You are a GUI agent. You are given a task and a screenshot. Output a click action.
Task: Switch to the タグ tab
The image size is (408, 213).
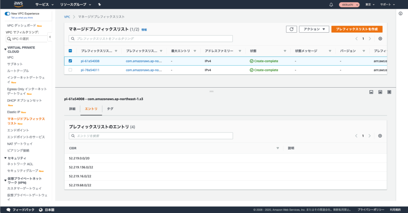click(110, 109)
